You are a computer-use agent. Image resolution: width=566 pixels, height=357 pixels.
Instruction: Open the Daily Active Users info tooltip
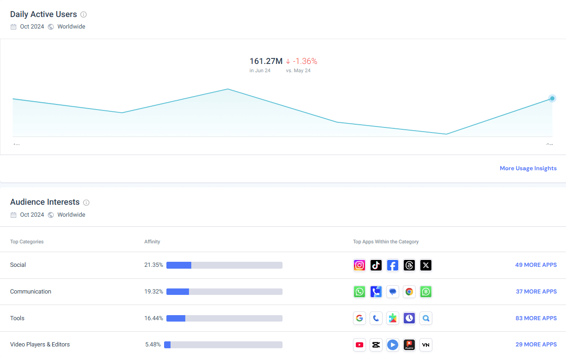(x=83, y=14)
